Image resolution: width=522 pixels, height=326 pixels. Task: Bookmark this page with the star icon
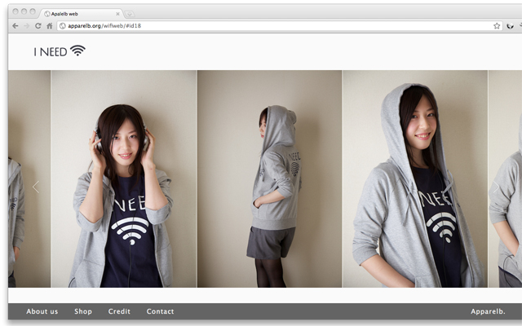point(497,26)
